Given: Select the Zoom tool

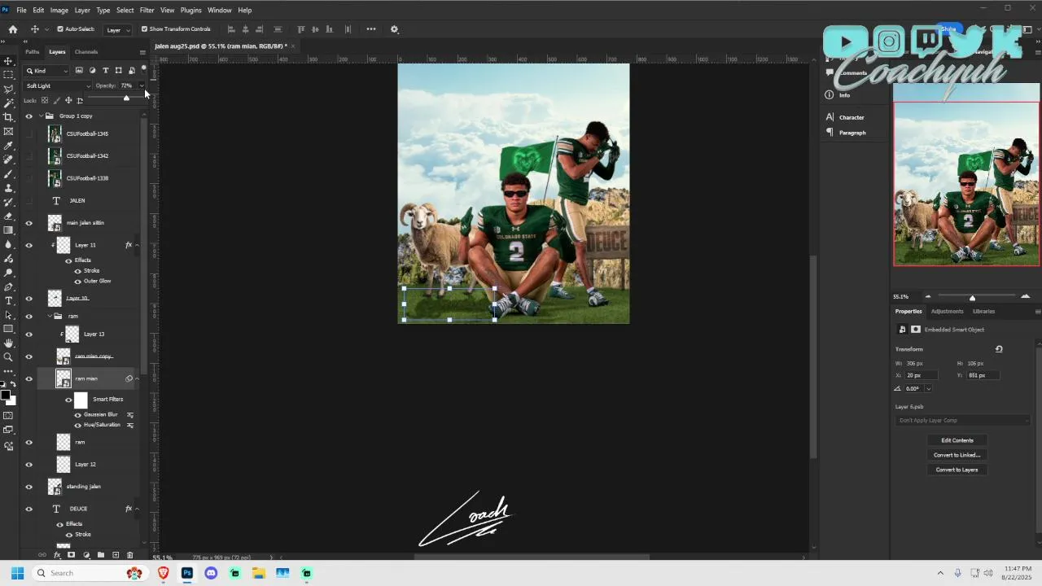Looking at the screenshot, I should [x=8, y=357].
